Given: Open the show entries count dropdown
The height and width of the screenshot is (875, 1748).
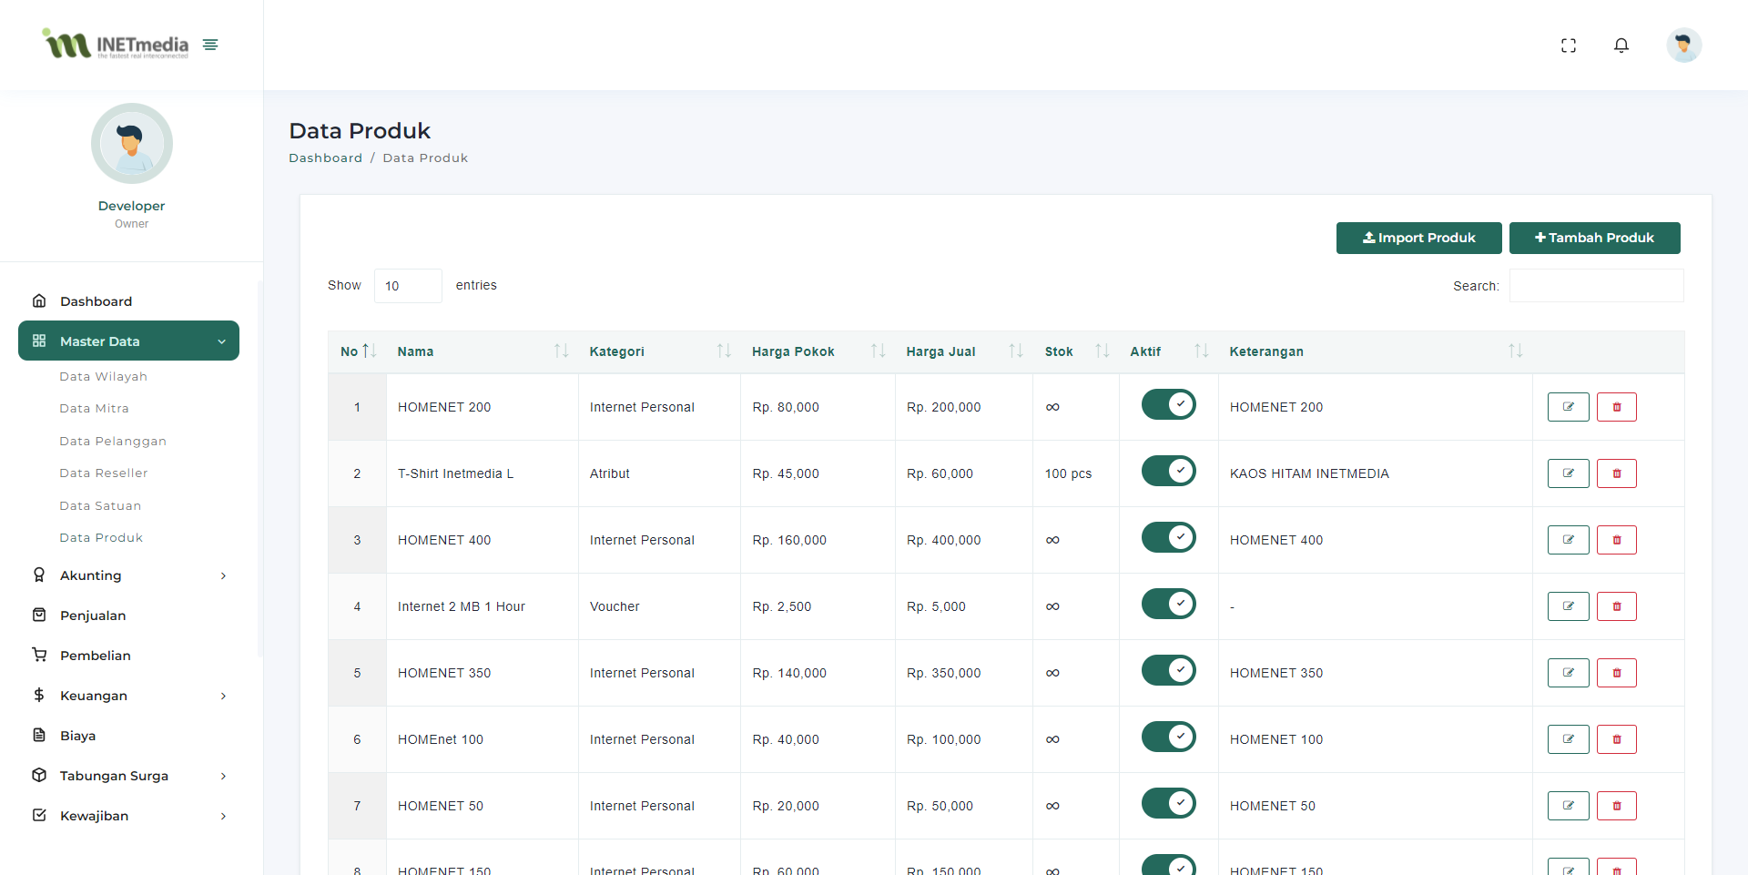Looking at the screenshot, I should (407, 286).
